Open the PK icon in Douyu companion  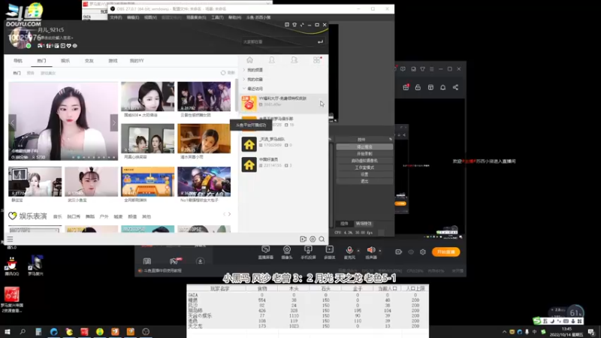[175, 261]
